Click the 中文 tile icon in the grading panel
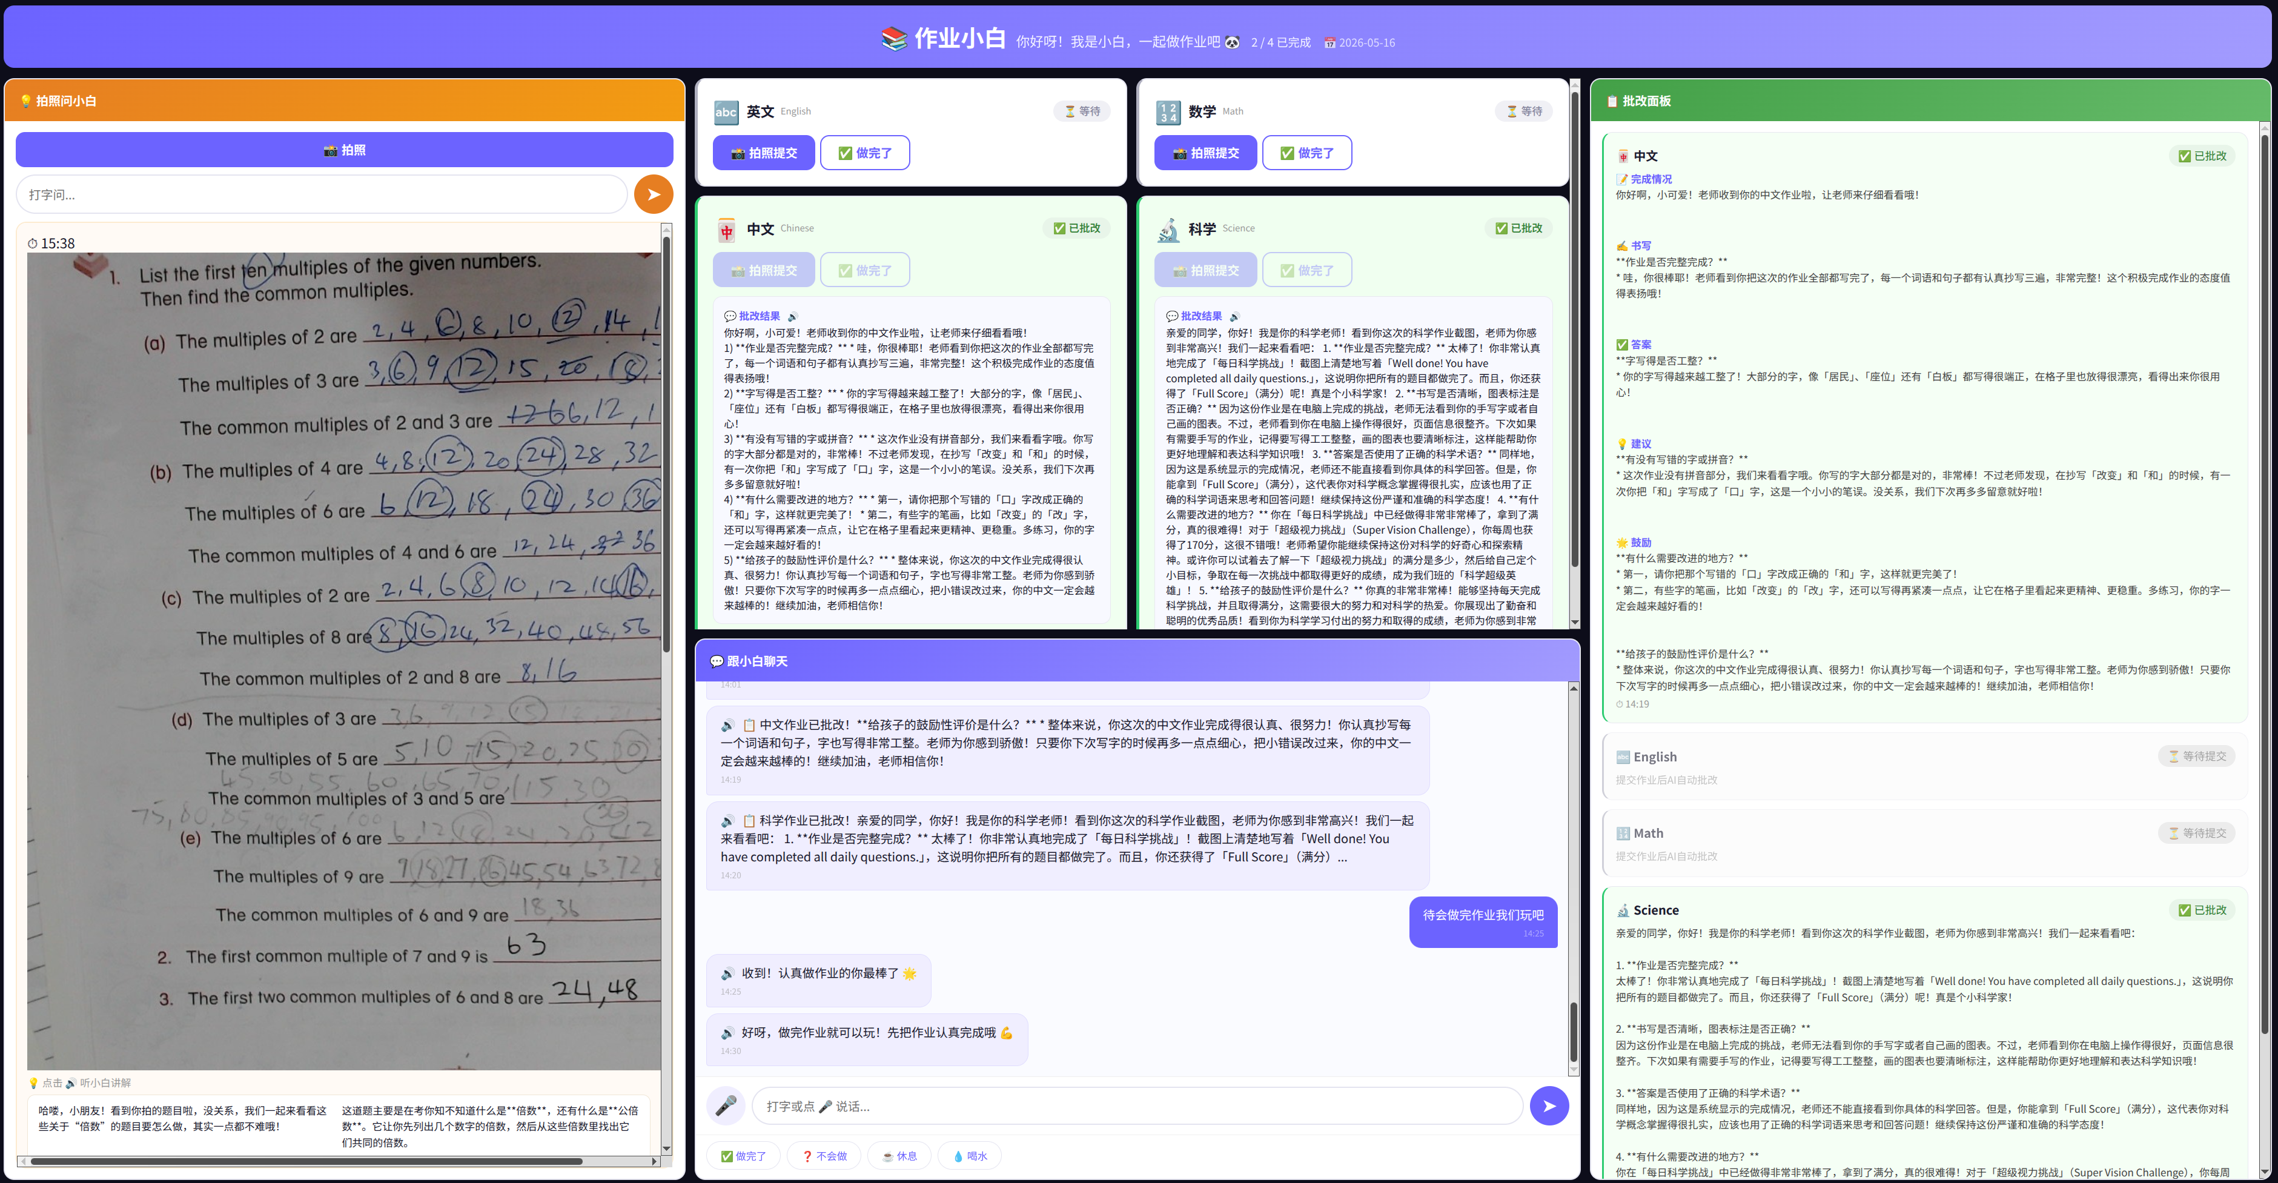The image size is (2278, 1183). [1624, 156]
